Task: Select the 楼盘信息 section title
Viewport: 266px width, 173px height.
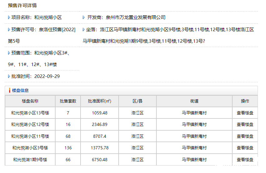Action: [20, 90]
